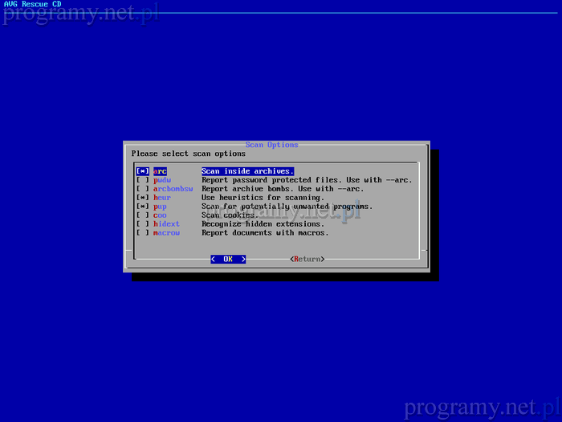Uncheck the arc scan option checkbox
This screenshot has height=422, width=562.
(142, 171)
